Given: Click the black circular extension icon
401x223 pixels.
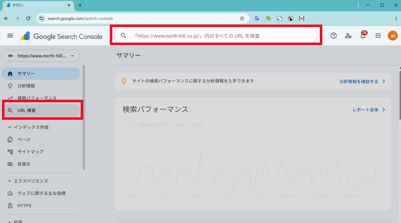Looking at the screenshot, I should [291, 19].
